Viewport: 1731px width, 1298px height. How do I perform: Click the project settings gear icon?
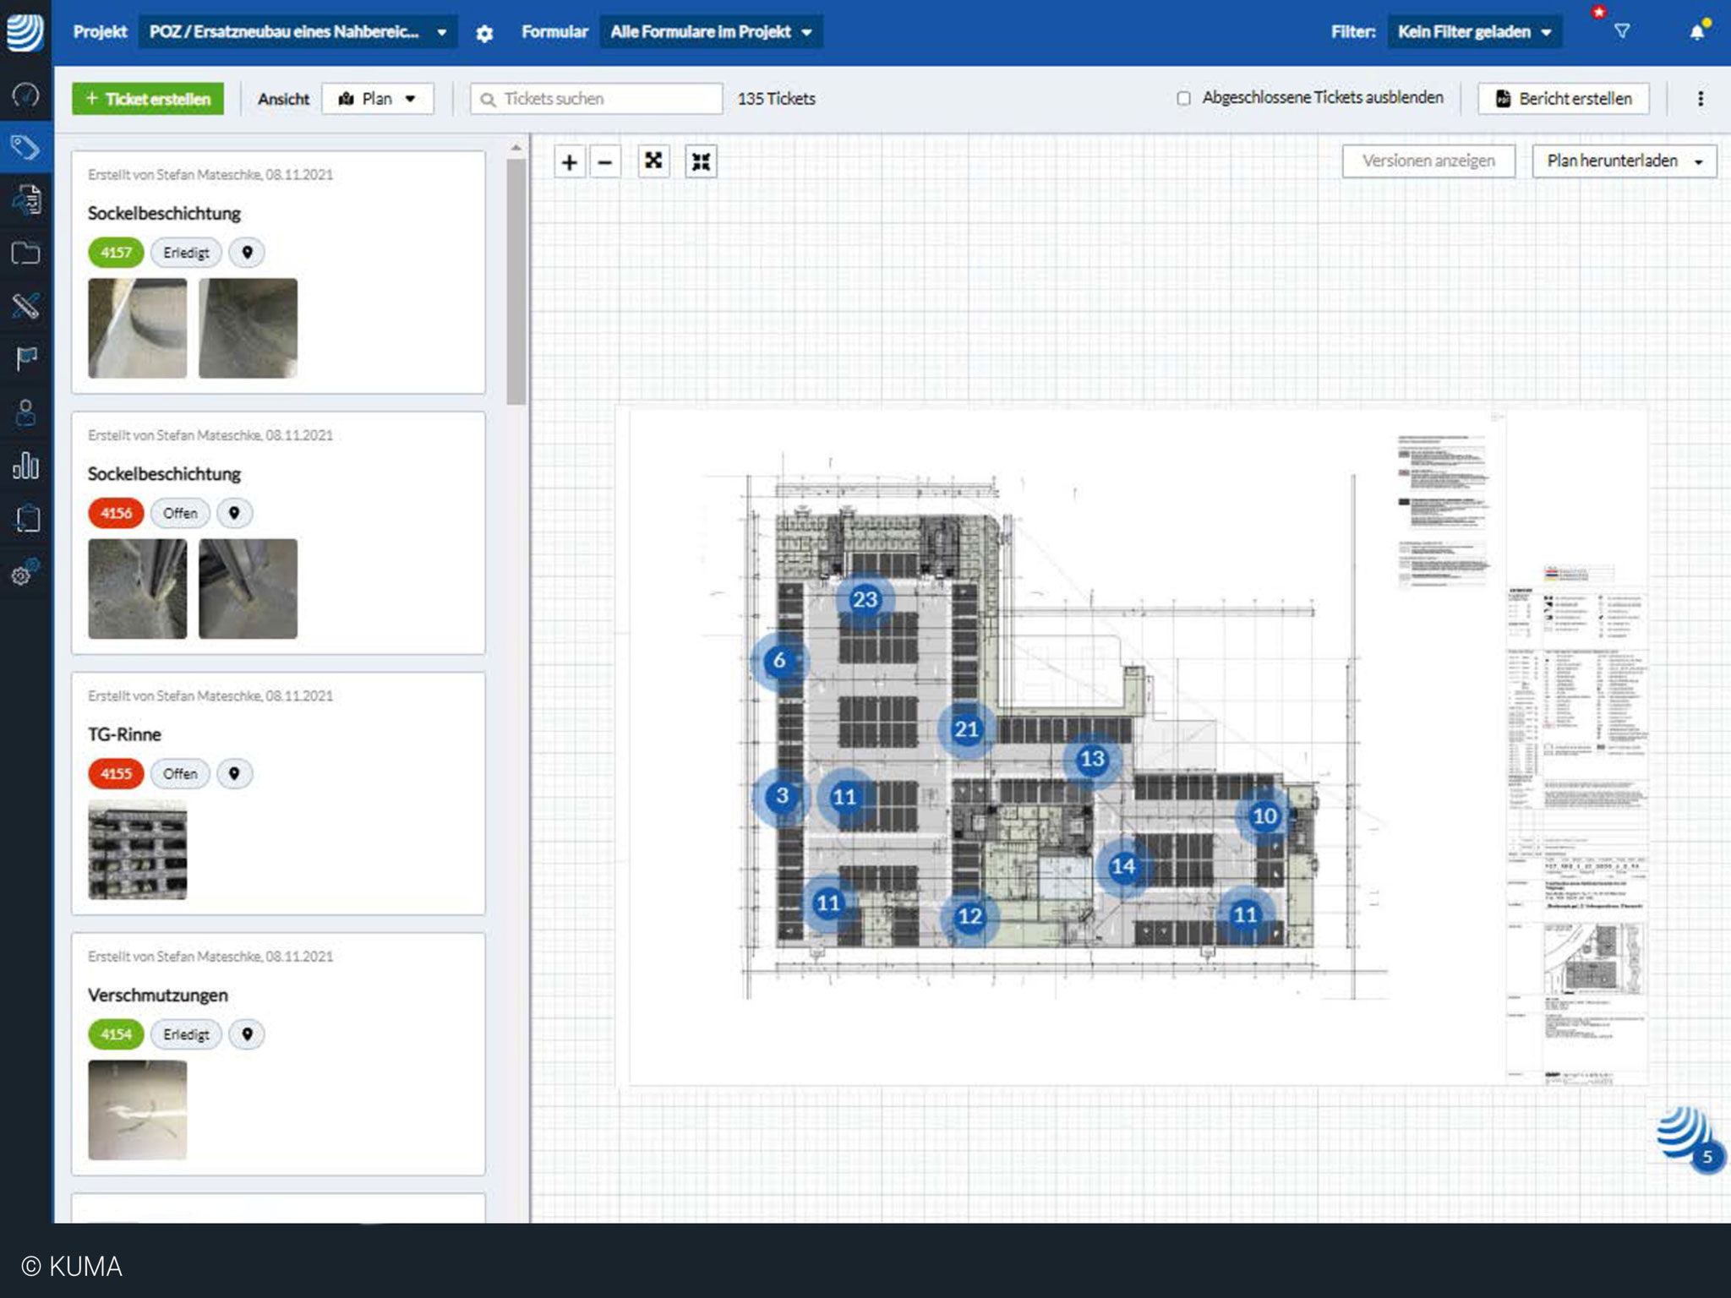click(484, 34)
